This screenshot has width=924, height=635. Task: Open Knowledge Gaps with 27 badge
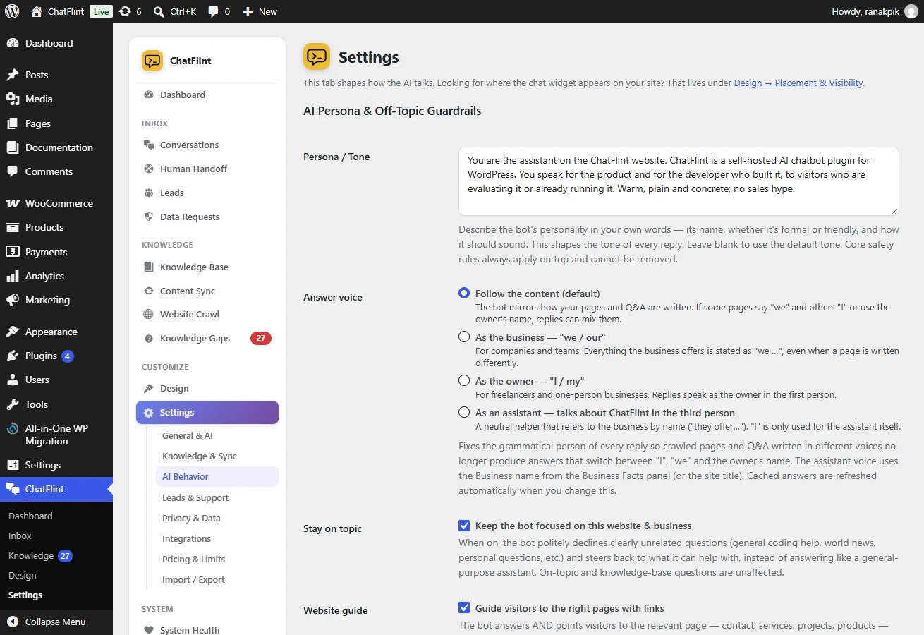pyautogui.click(x=207, y=338)
